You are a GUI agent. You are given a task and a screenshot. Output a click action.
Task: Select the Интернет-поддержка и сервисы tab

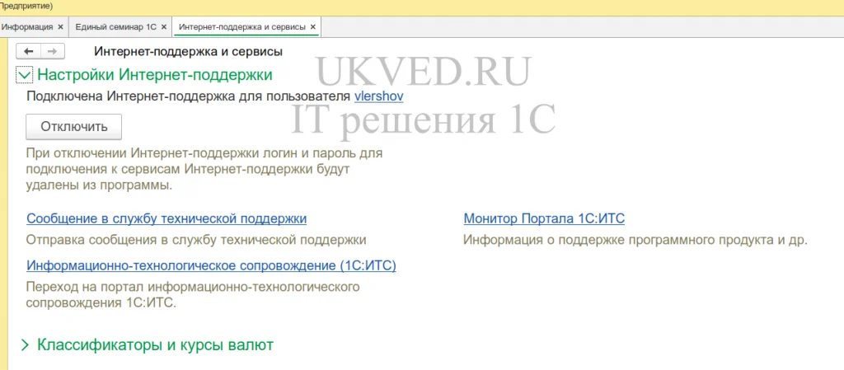point(242,26)
